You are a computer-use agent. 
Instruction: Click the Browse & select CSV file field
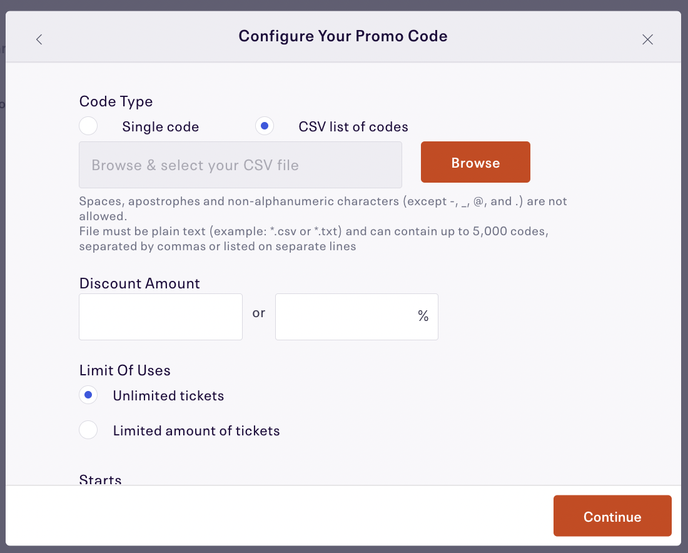click(240, 165)
